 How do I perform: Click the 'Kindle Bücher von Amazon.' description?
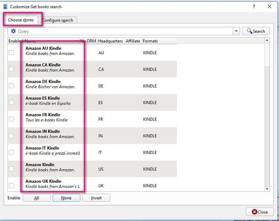pyautogui.click(x=50, y=87)
